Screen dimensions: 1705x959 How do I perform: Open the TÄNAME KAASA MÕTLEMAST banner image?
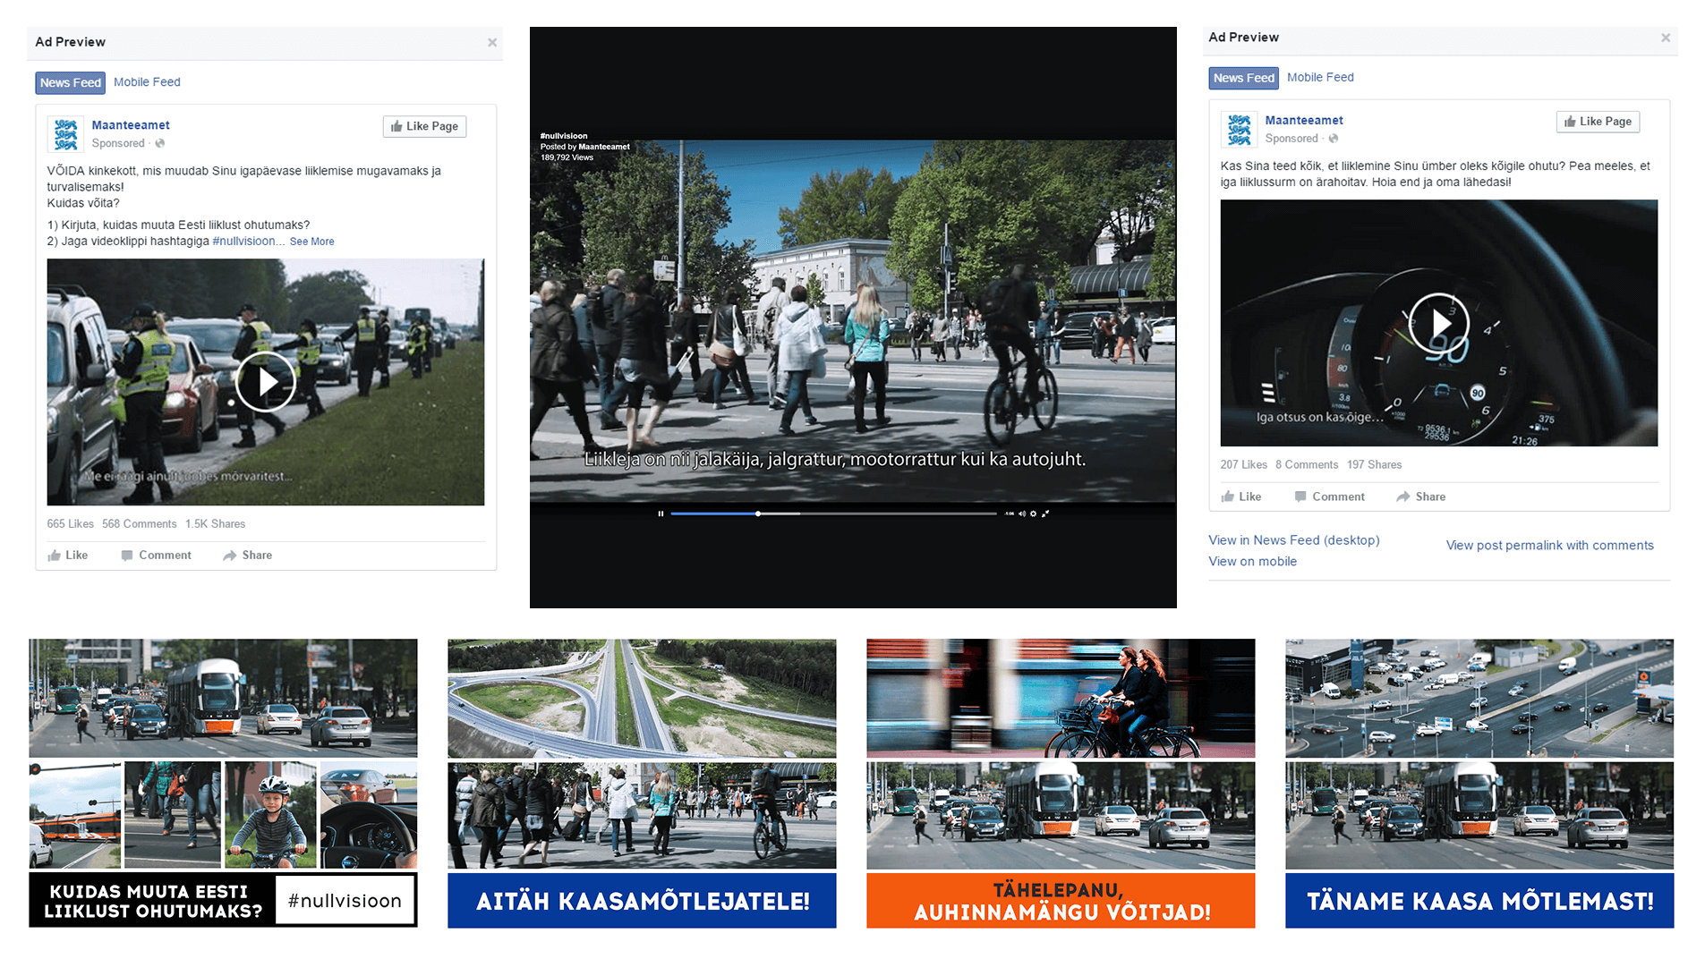tap(1479, 901)
